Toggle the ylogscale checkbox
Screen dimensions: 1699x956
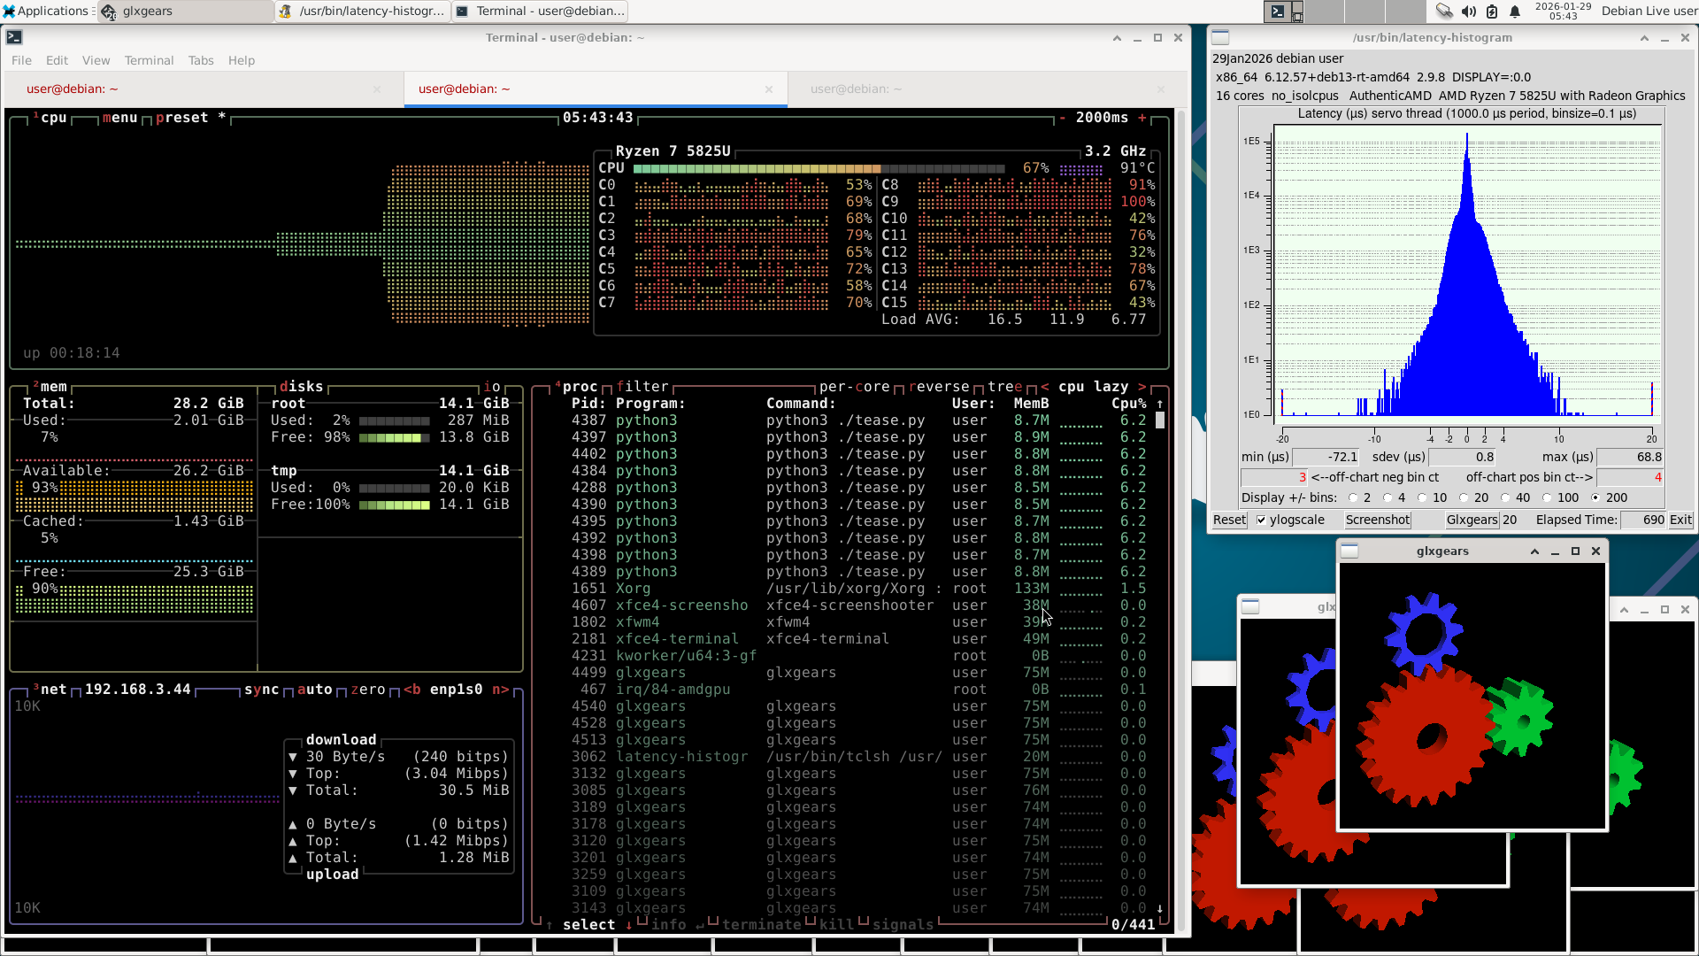coord(1261,520)
